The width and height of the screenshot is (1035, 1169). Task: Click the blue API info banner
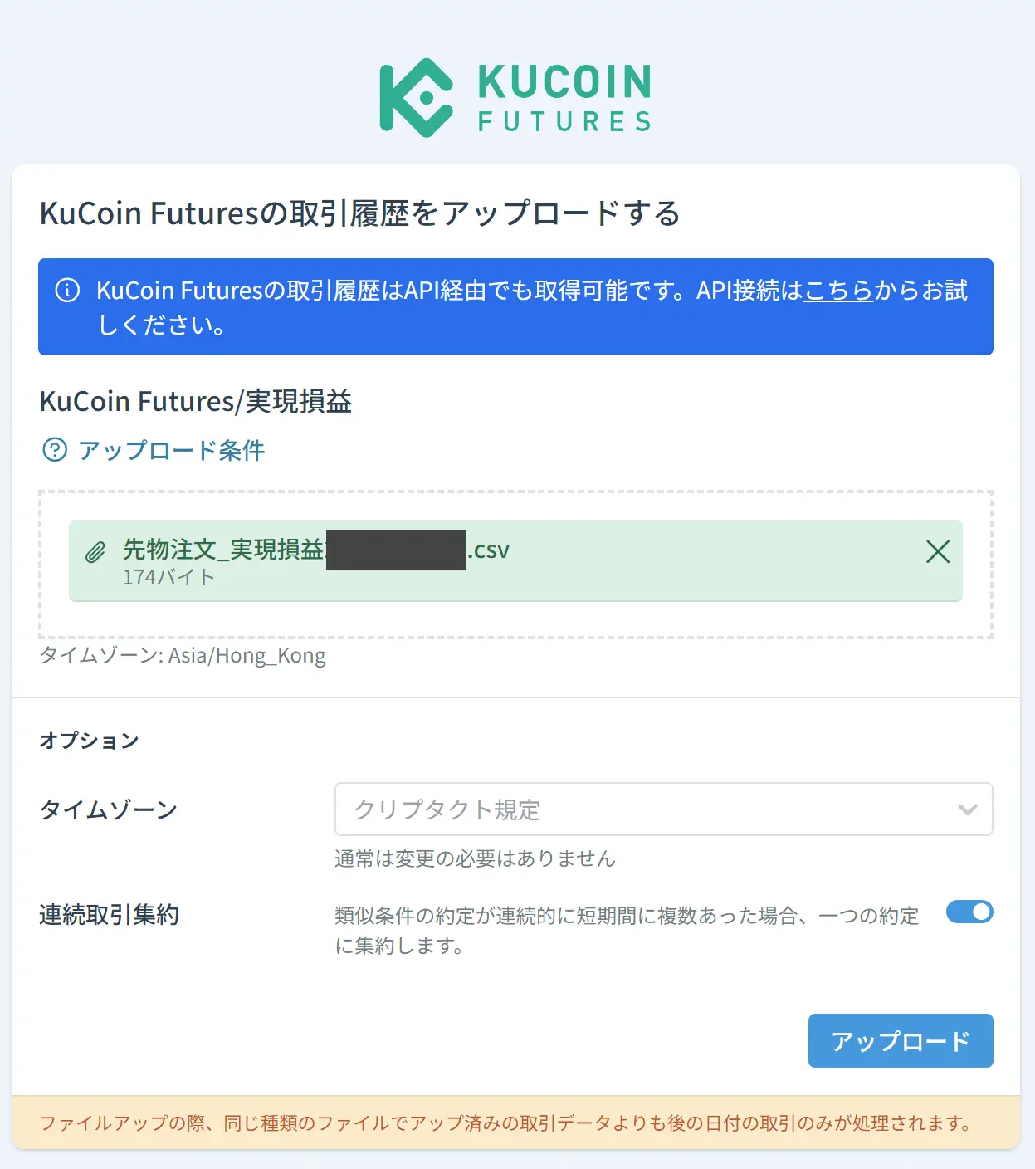(x=515, y=306)
